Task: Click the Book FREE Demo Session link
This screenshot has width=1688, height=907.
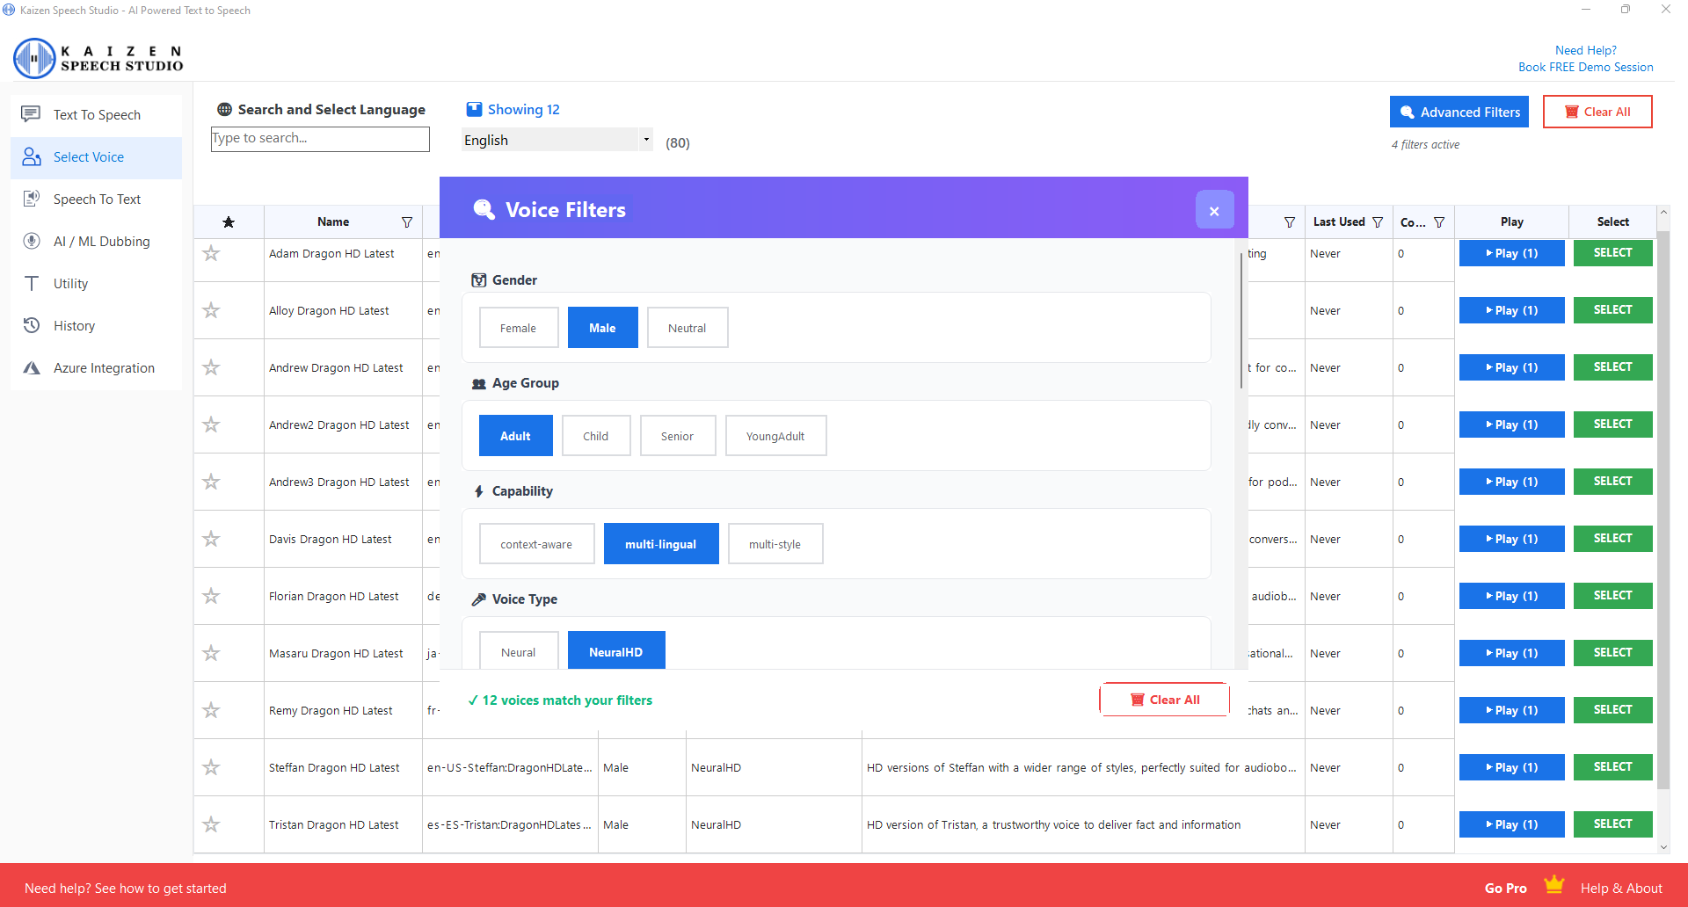Action: pyautogui.click(x=1585, y=67)
